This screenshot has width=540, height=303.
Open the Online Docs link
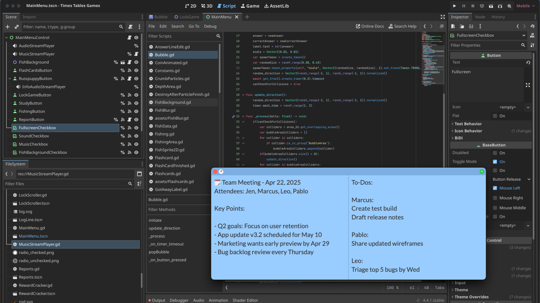point(370,26)
